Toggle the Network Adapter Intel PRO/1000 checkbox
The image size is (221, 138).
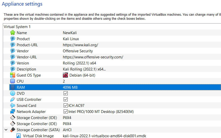click(x=66, y=112)
